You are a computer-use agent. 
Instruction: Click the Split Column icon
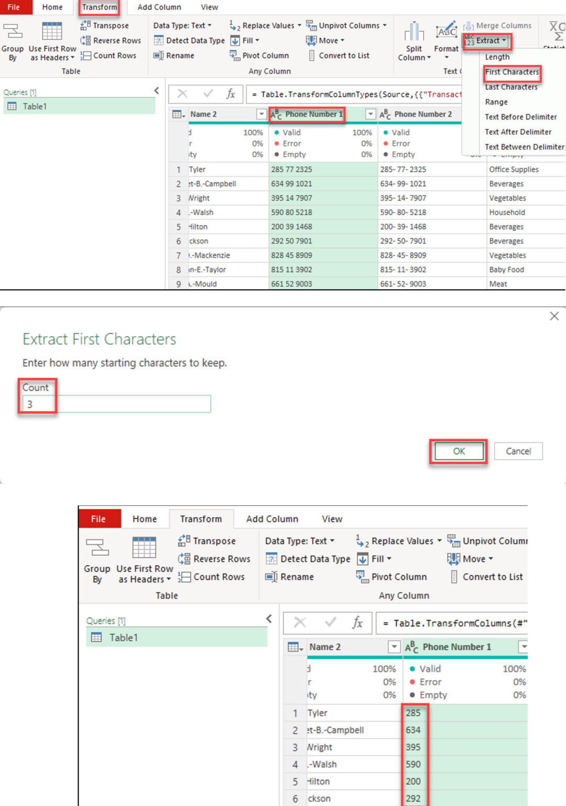coord(414,33)
